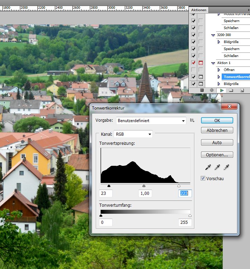Toggle dialog icon for Aktion 1
The image size is (250, 269).
coord(201,63)
